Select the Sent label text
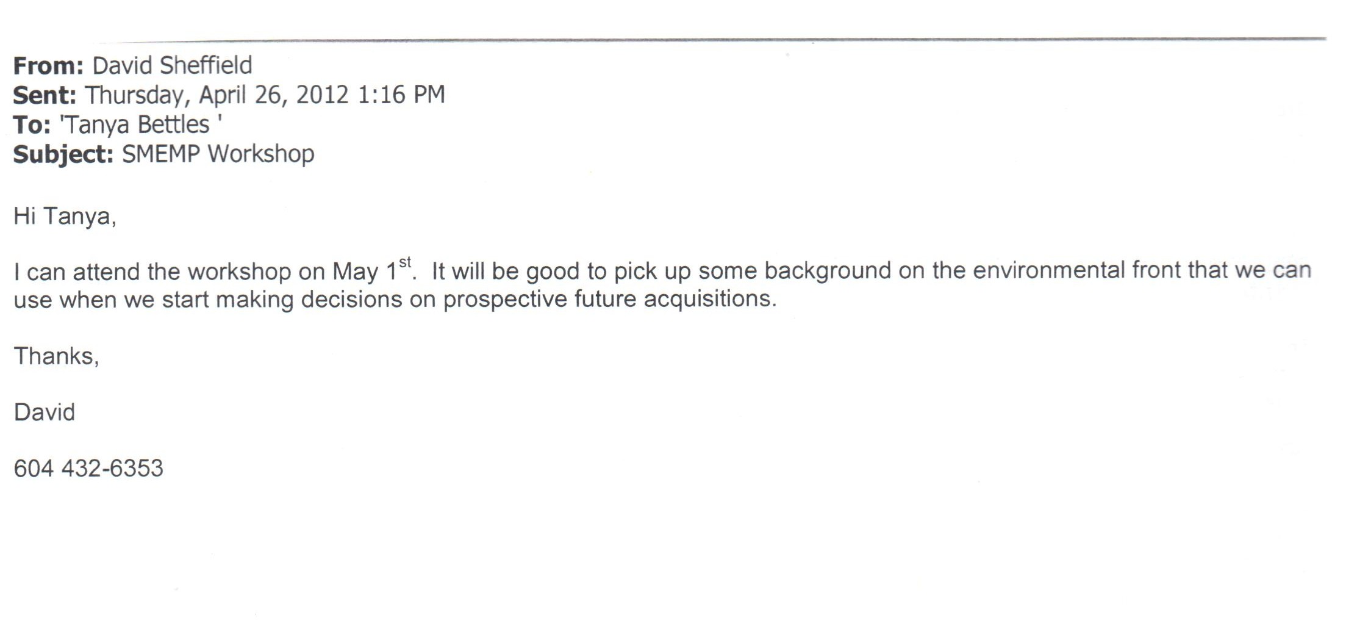The image size is (1357, 623). (x=45, y=95)
